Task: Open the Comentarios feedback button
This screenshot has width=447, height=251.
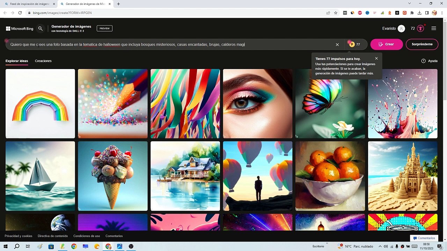Action: (424, 238)
